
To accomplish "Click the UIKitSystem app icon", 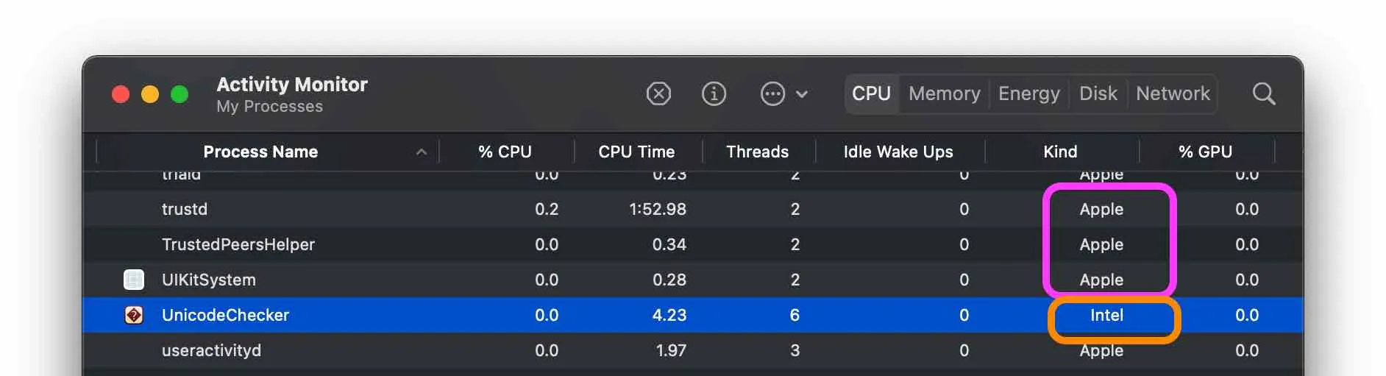I will (134, 280).
